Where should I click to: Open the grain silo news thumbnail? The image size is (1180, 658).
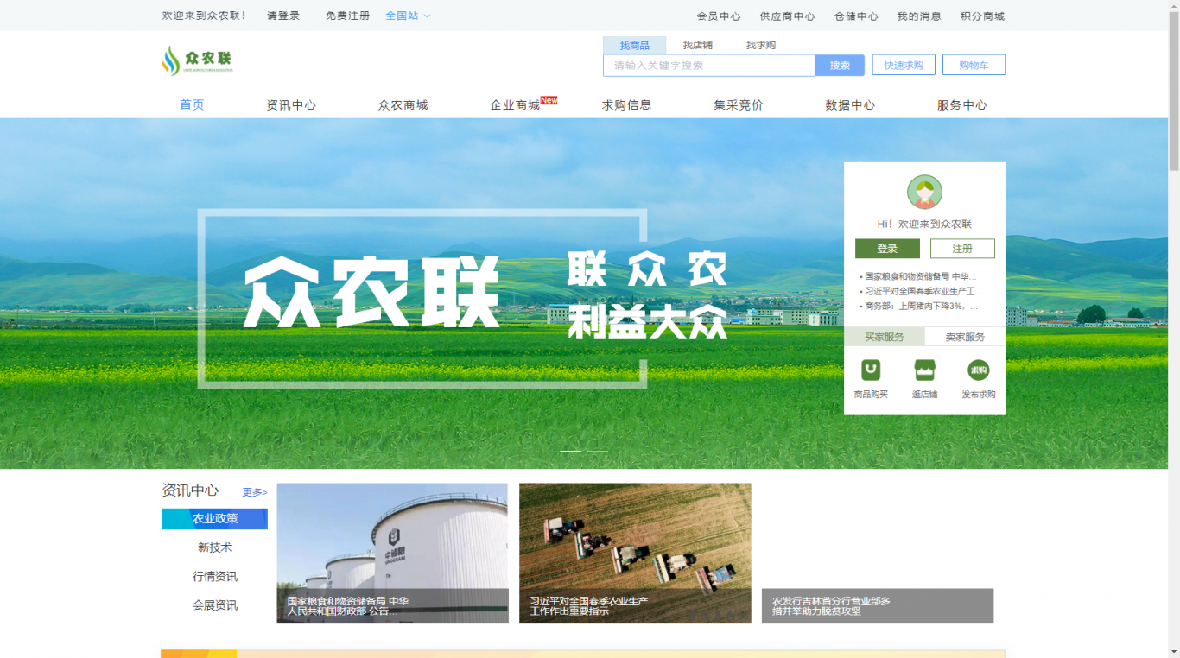(392, 553)
